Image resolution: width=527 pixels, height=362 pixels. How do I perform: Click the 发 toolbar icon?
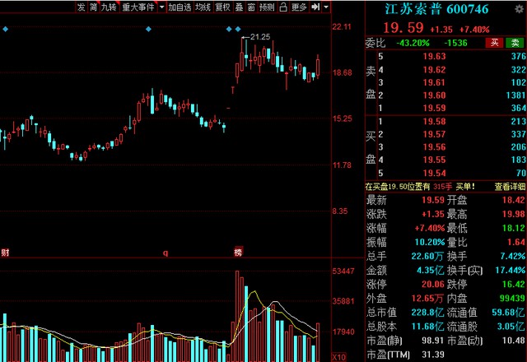[x=80, y=7]
